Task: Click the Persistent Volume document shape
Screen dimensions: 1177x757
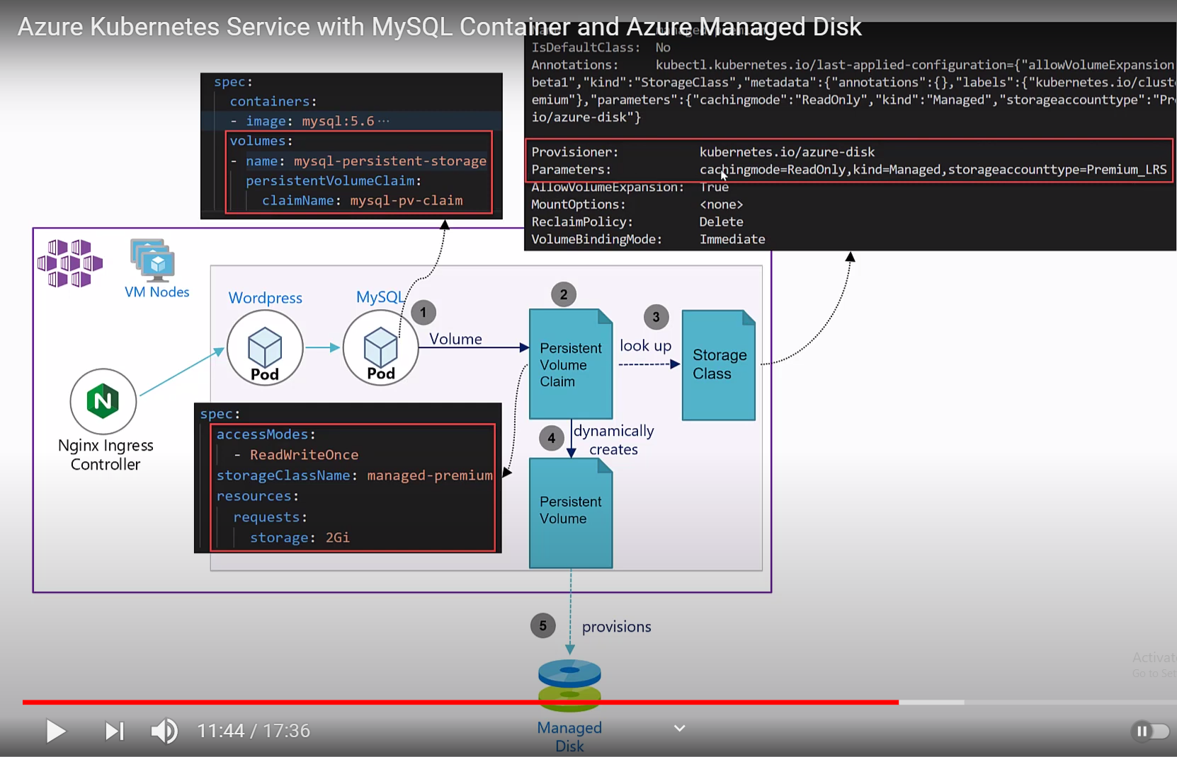Action: tap(571, 513)
